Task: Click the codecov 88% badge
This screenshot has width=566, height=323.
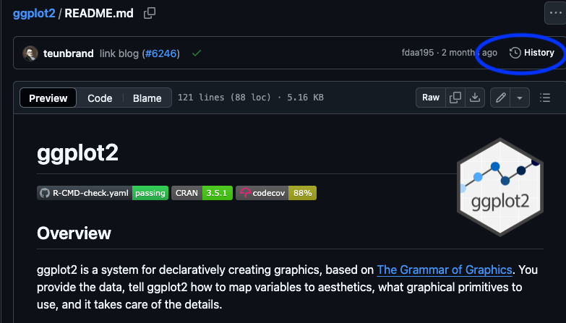Action: [x=276, y=193]
